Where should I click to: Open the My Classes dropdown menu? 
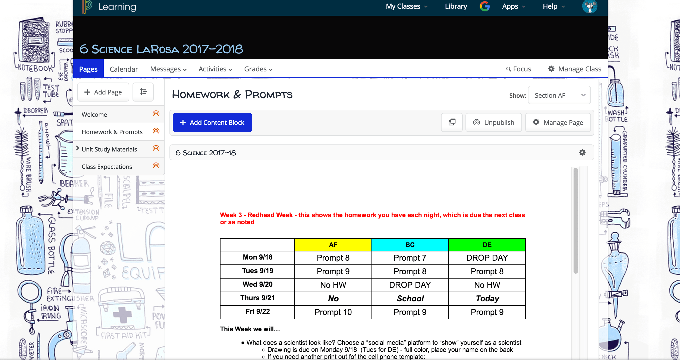point(406,7)
